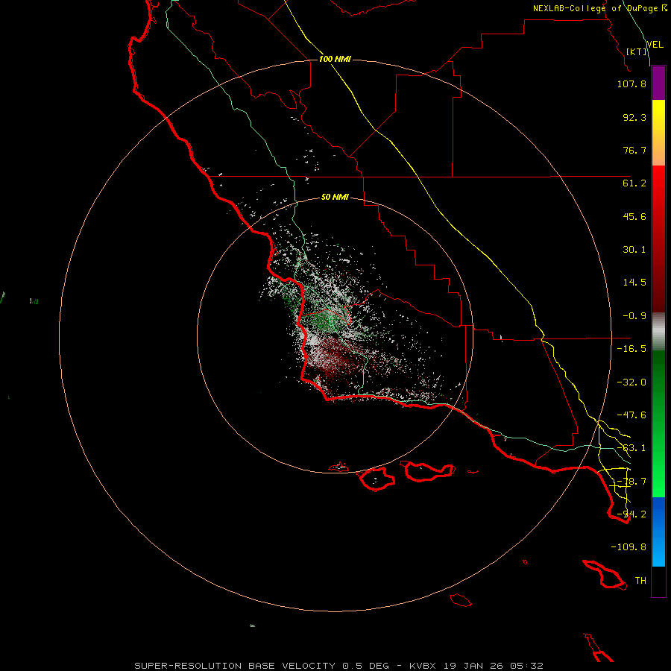Click the VEL legend title

pyautogui.click(x=655, y=45)
